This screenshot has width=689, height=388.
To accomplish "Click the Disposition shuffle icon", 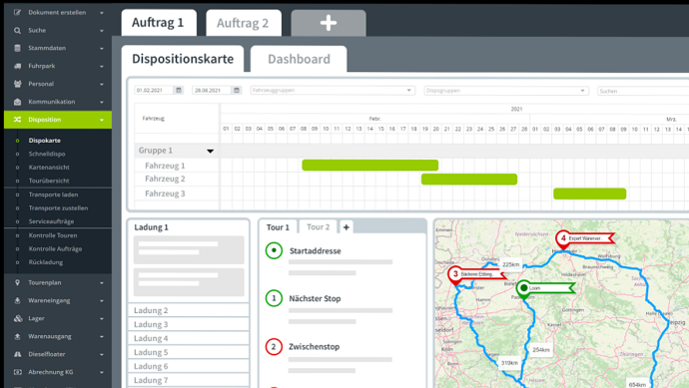I will (x=17, y=120).
